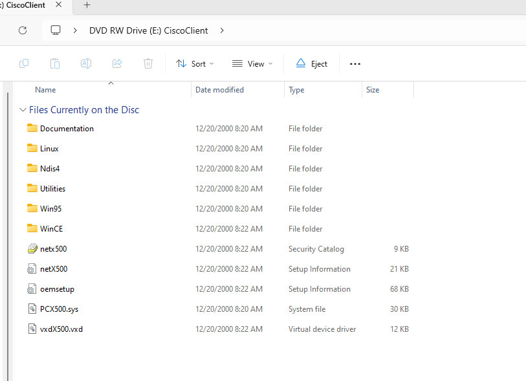The width and height of the screenshot is (526, 381).
Task: Click the Delete trash icon
Action: [148, 63]
